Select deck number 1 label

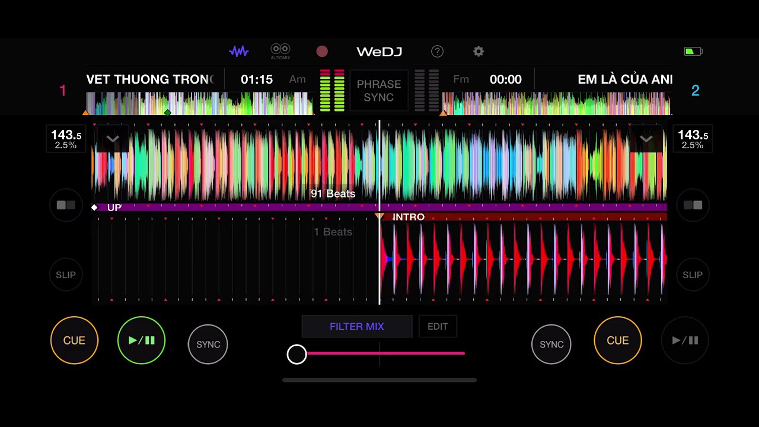[62, 91]
